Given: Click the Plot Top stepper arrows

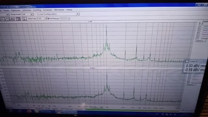Looking at the screenshot, I should (45, 19).
